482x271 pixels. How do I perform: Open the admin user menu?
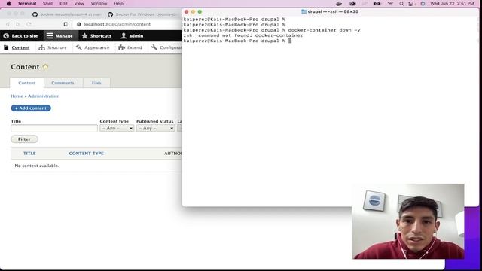tap(133, 36)
